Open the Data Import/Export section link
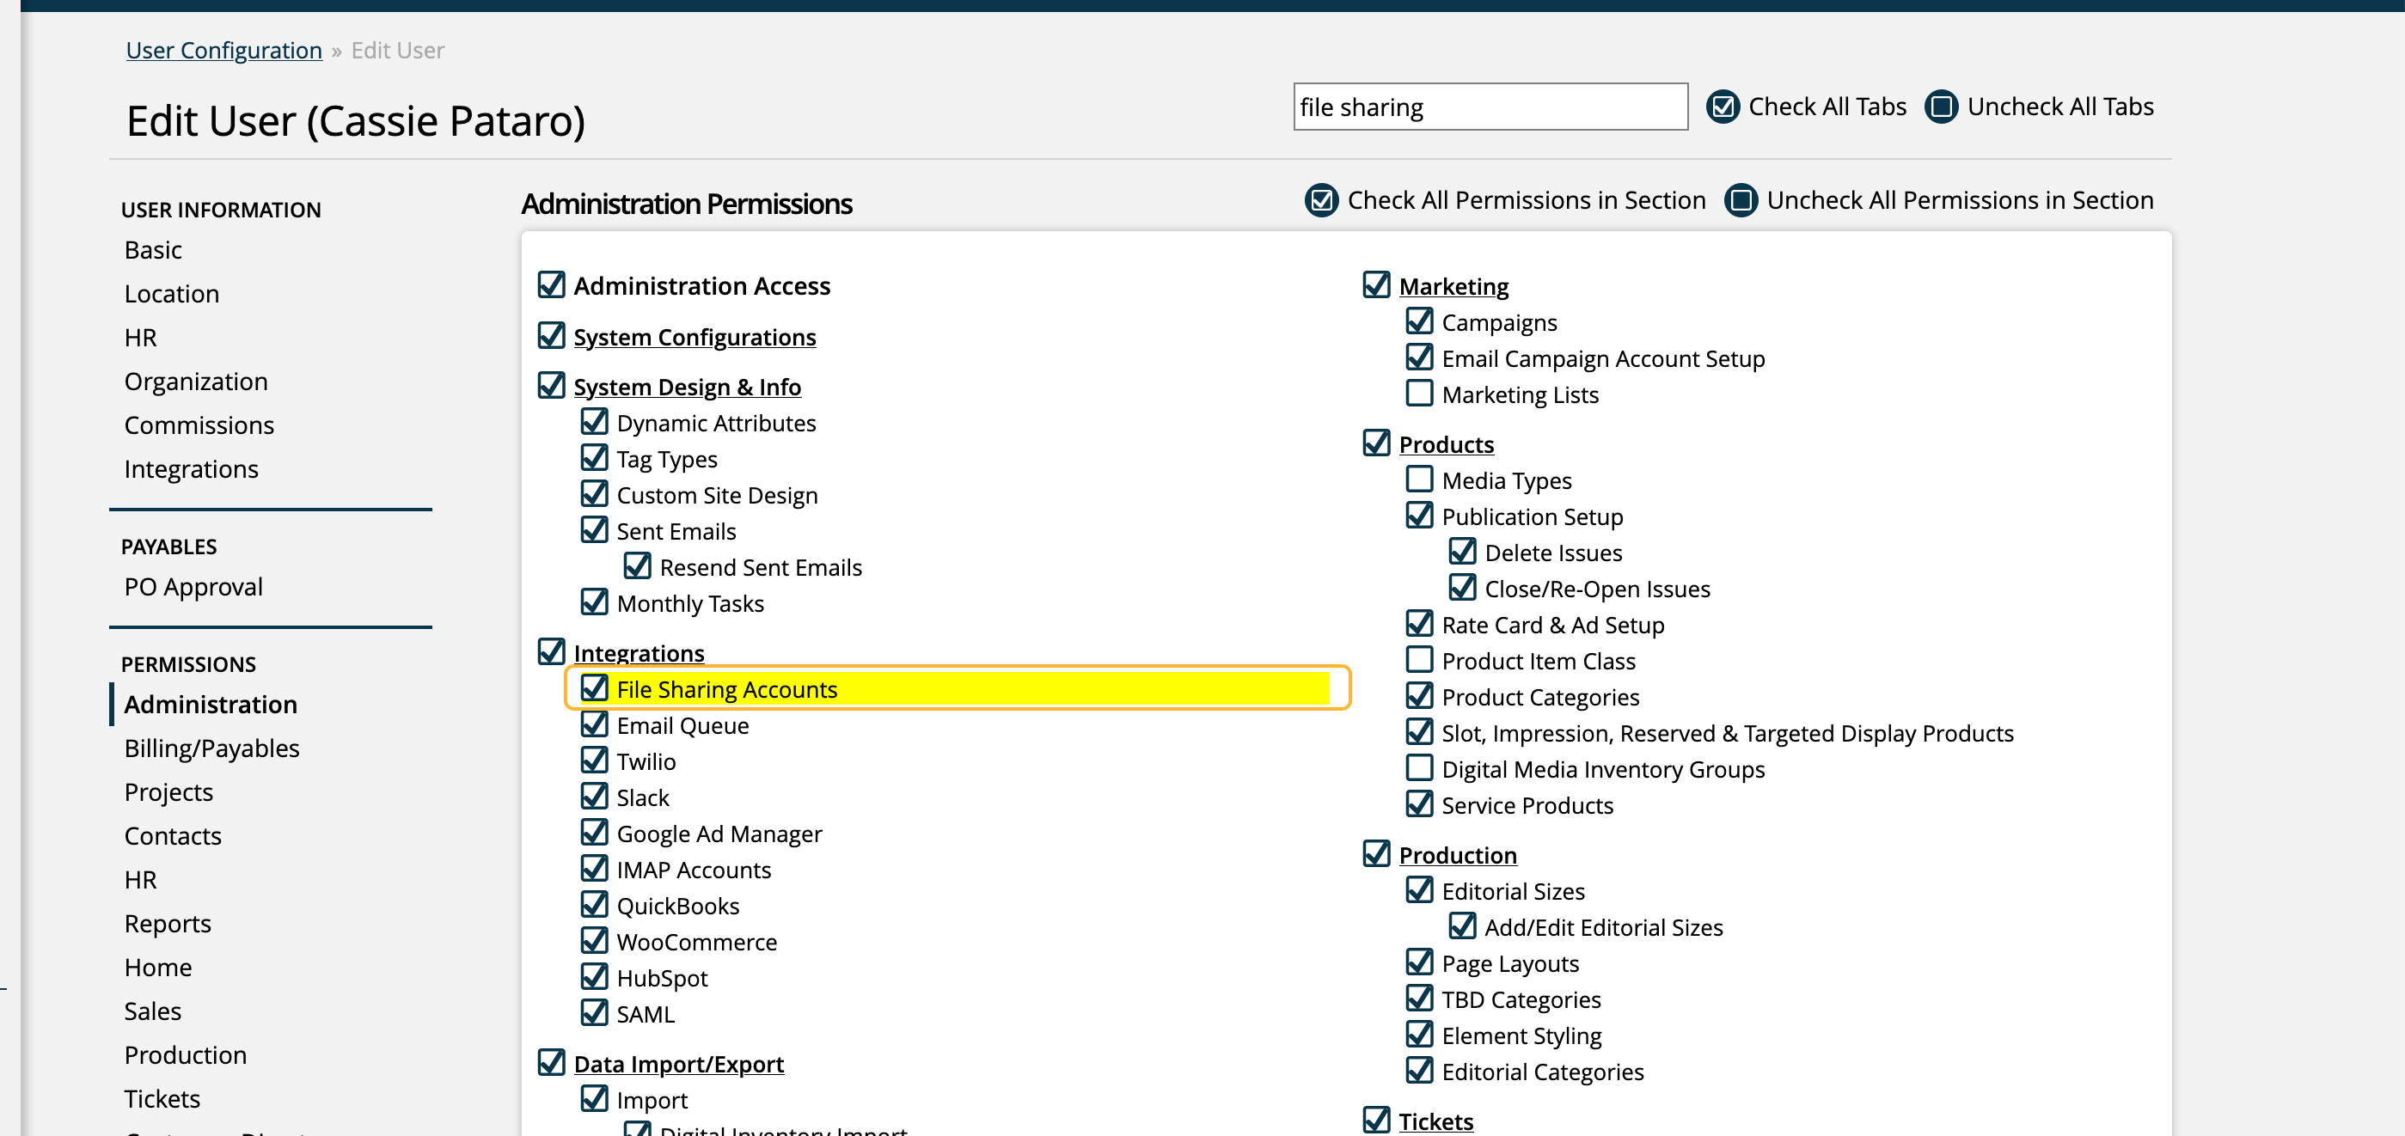The height and width of the screenshot is (1136, 2405). click(678, 1063)
